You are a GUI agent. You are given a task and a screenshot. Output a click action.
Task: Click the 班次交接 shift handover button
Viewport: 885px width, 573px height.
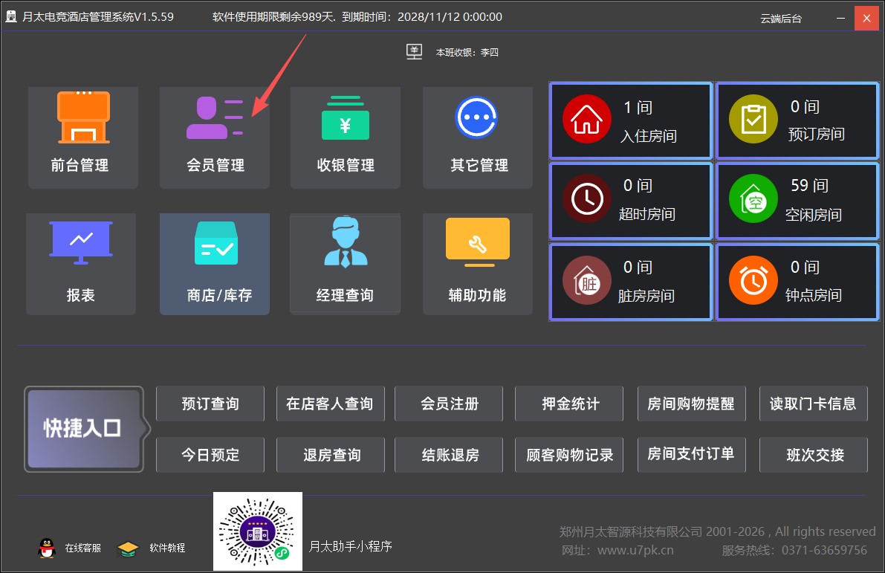(x=813, y=454)
